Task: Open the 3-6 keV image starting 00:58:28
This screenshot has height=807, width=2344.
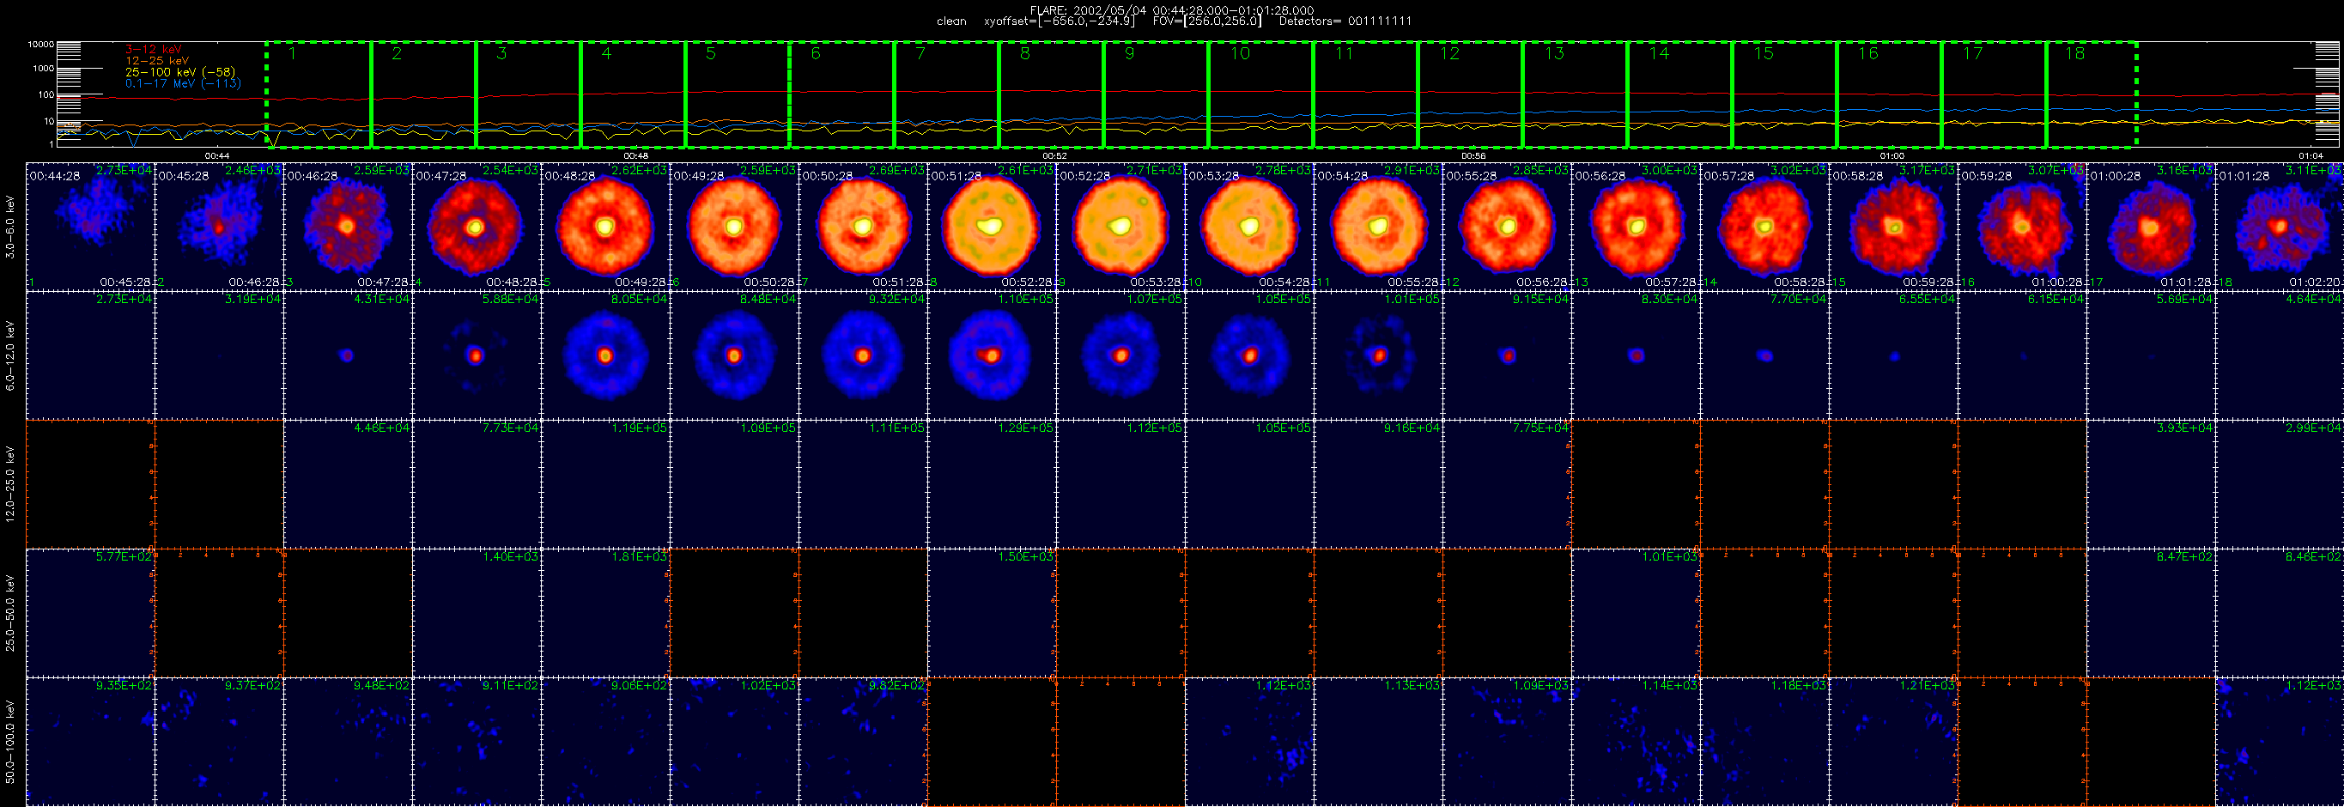Action: pyautogui.click(x=1893, y=227)
